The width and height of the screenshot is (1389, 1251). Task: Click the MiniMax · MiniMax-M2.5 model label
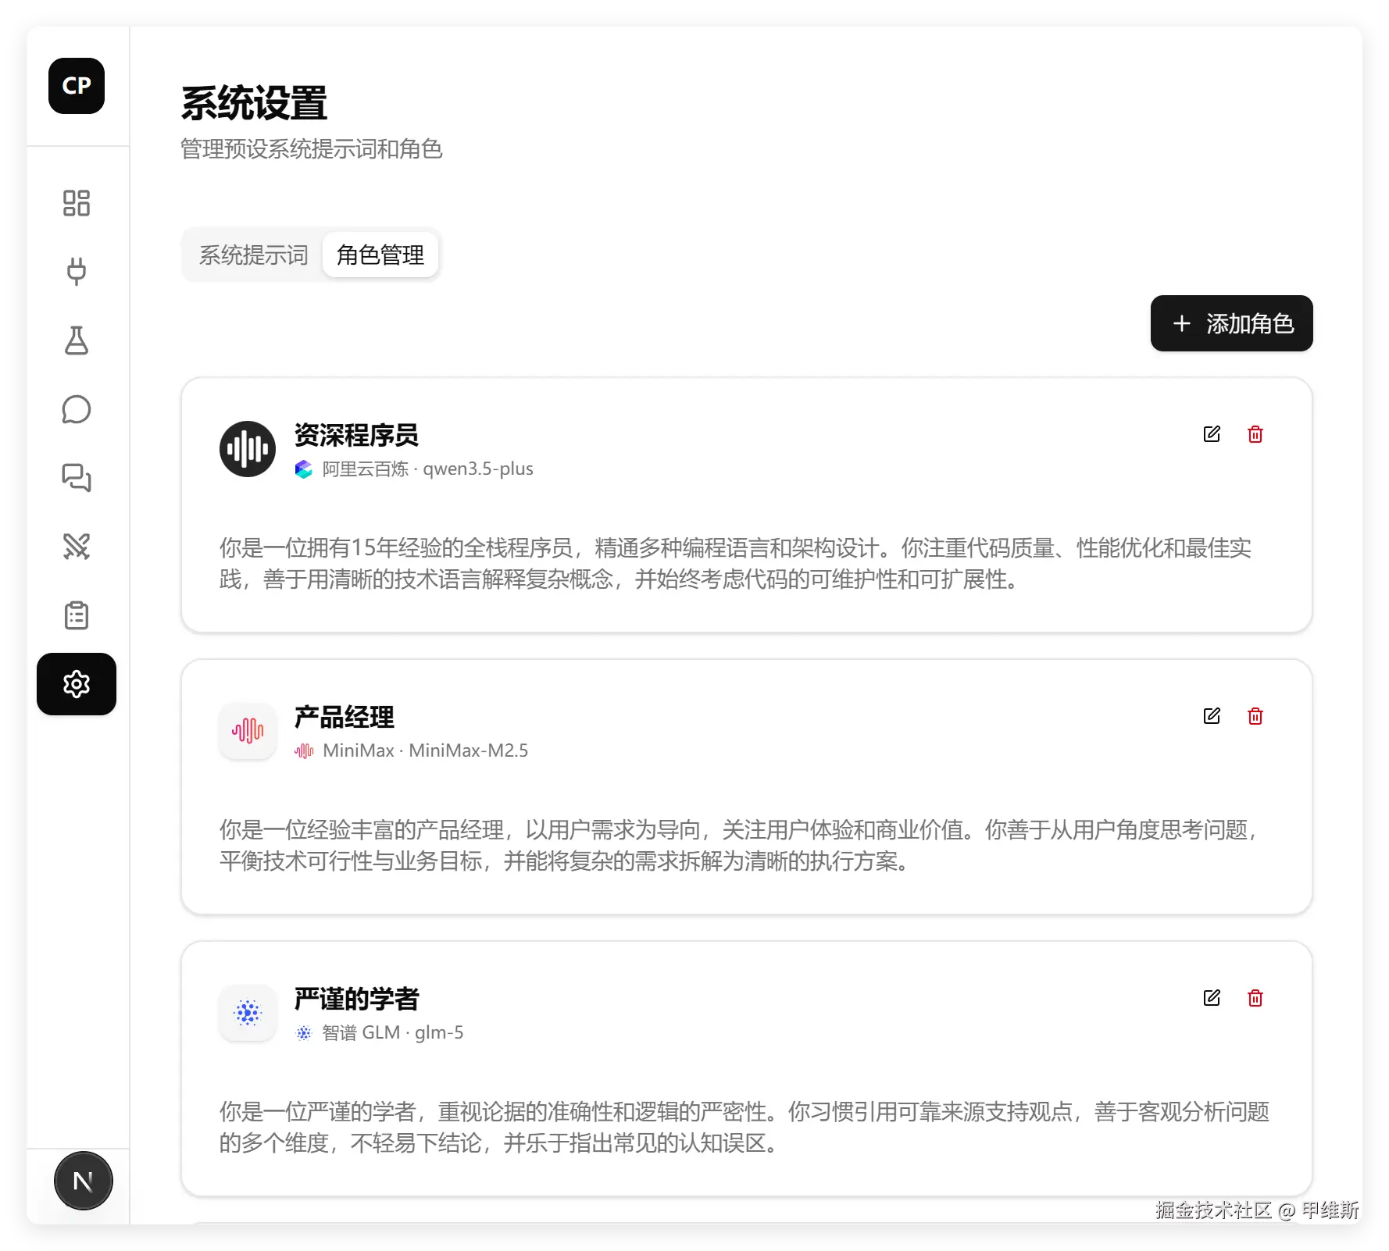[x=426, y=750]
